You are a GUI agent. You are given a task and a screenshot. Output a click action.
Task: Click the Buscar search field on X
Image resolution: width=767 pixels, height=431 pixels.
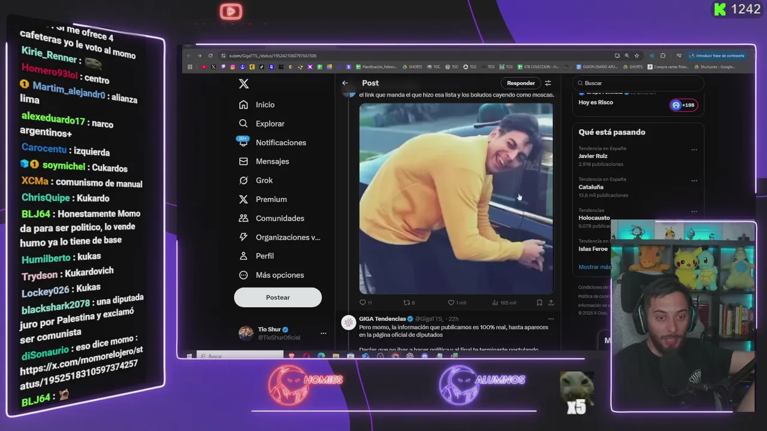click(x=638, y=83)
